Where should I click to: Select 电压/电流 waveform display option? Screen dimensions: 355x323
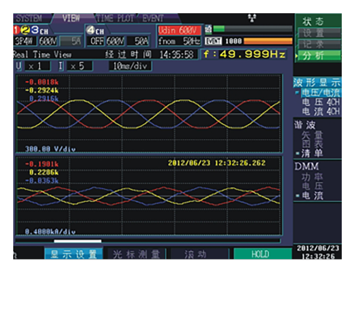321,93
